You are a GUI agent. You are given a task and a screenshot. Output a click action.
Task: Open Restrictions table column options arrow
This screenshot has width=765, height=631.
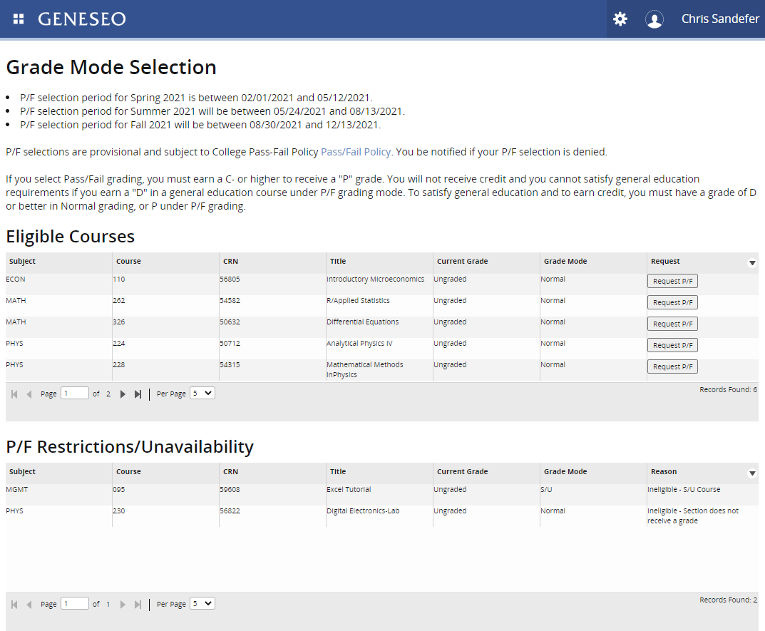751,473
